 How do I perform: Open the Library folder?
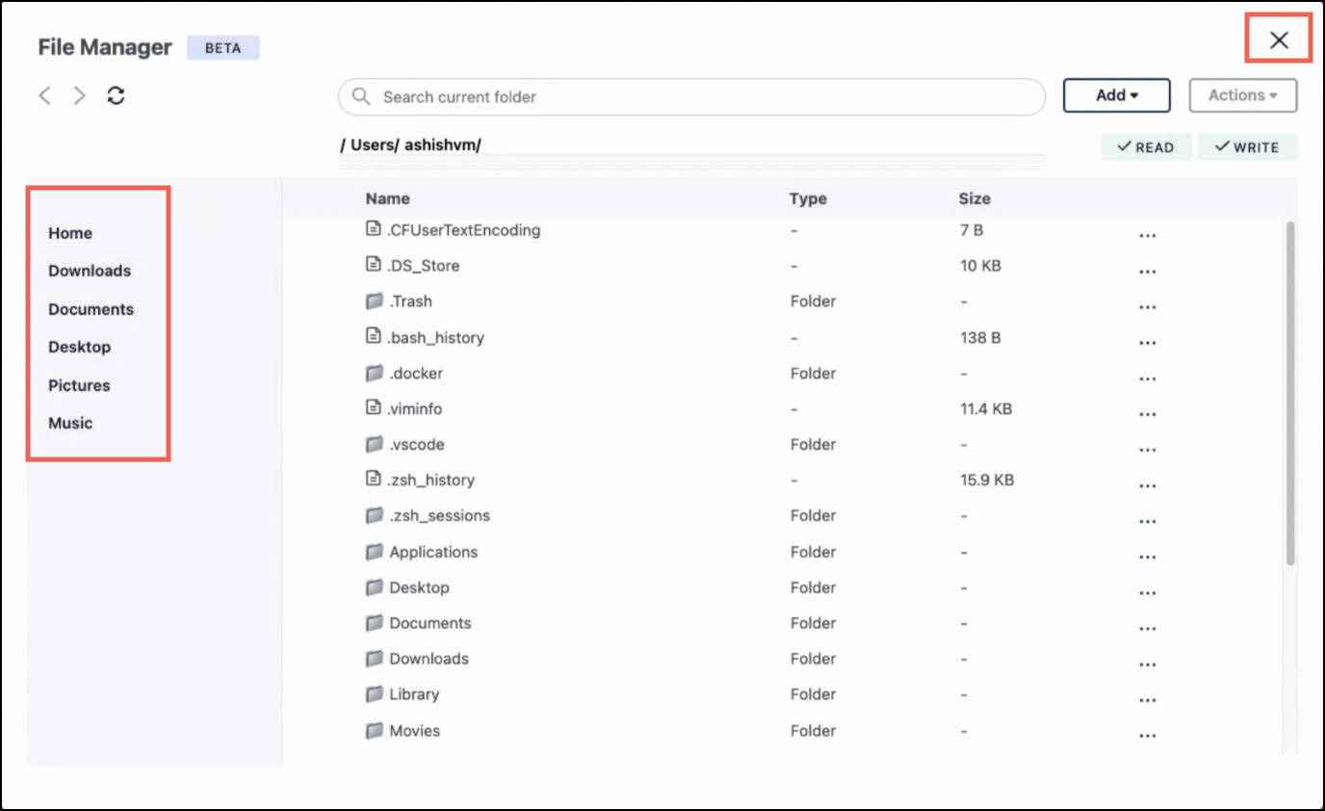point(413,694)
